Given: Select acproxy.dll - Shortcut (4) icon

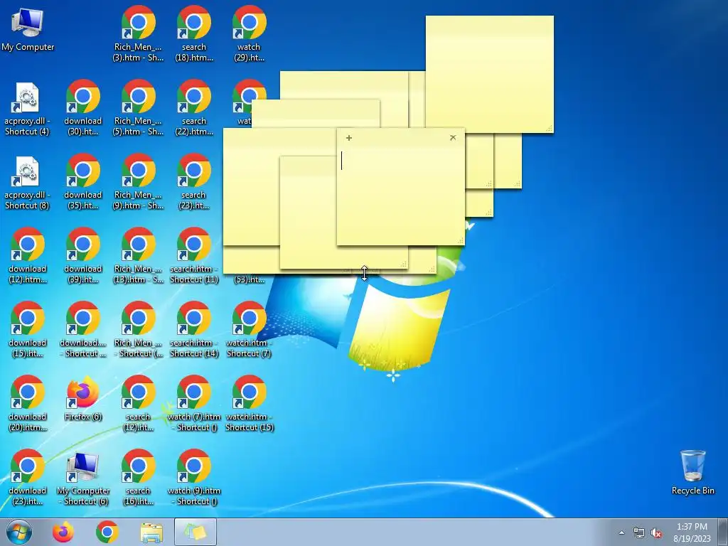Looking at the screenshot, I should [28, 108].
